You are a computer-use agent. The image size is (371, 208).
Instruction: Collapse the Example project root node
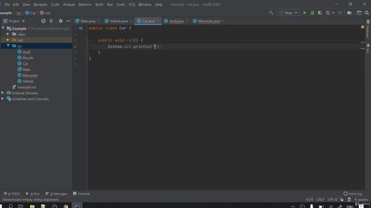point(3,28)
